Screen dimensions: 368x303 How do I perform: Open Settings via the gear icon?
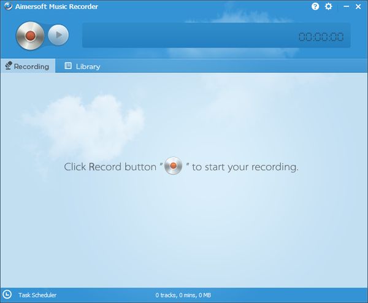[x=328, y=6]
